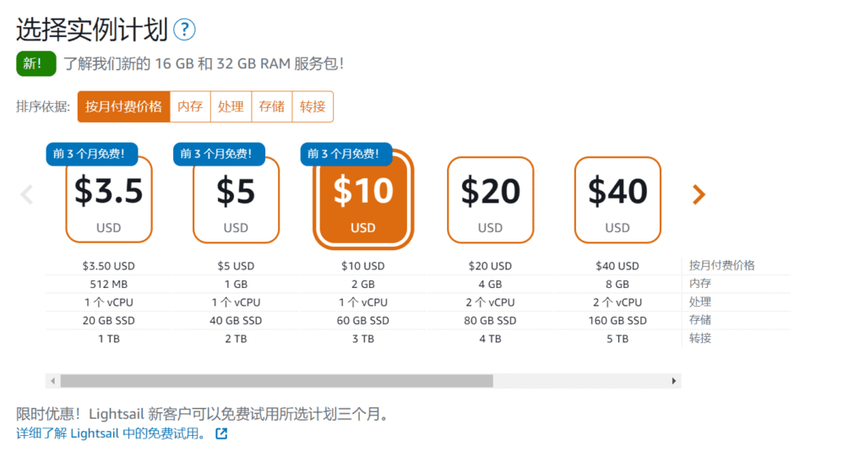Select the $3.5 USD instance plan
Image resolution: width=865 pixels, height=457 pixels.
[109, 201]
